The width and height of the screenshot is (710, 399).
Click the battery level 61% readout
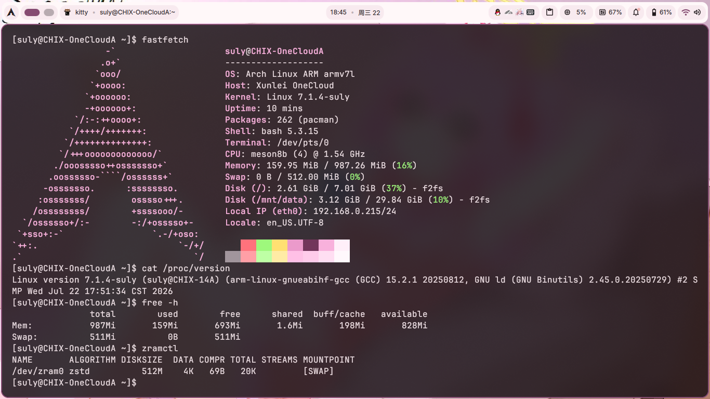click(666, 12)
